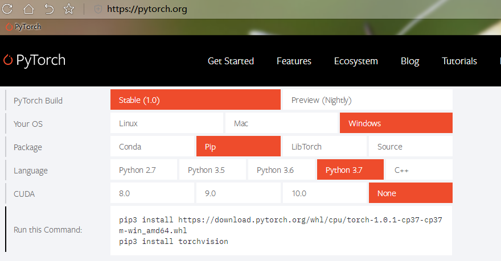Pick C++ language option
Viewport: 501px width, 261px height.
419,170
